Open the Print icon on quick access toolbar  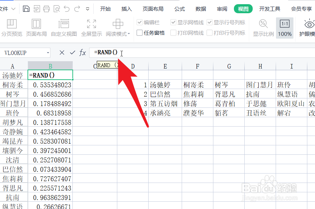[46, 9]
